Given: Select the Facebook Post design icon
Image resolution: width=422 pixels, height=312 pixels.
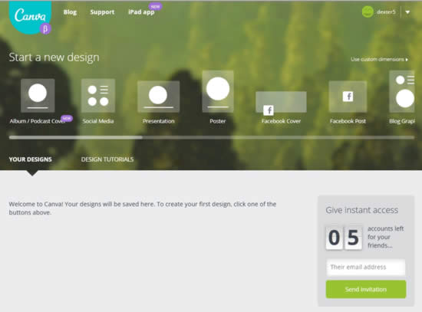Looking at the screenshot, I should click(348, 97).
